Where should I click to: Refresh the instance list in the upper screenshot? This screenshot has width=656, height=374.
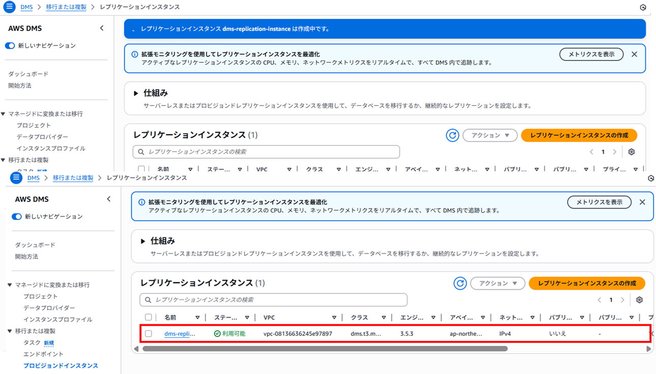coord(453,135)
